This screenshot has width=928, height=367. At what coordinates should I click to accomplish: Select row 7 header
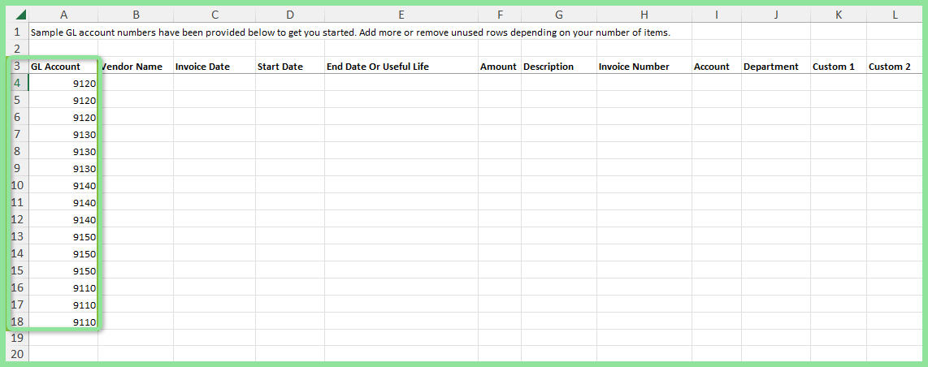coord(17,134)
